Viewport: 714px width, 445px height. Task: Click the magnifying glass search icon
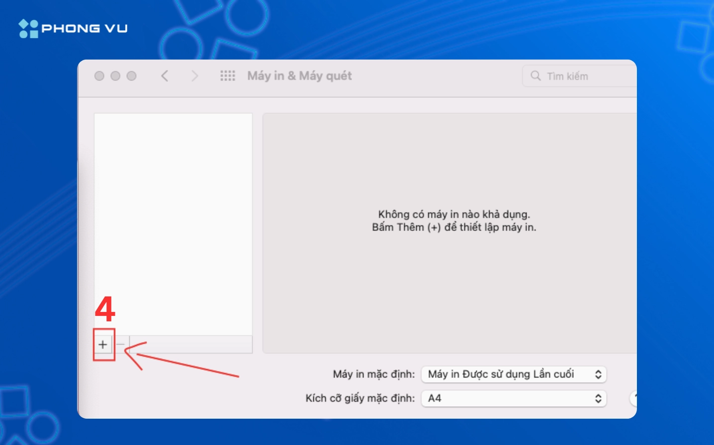[535, 76]
